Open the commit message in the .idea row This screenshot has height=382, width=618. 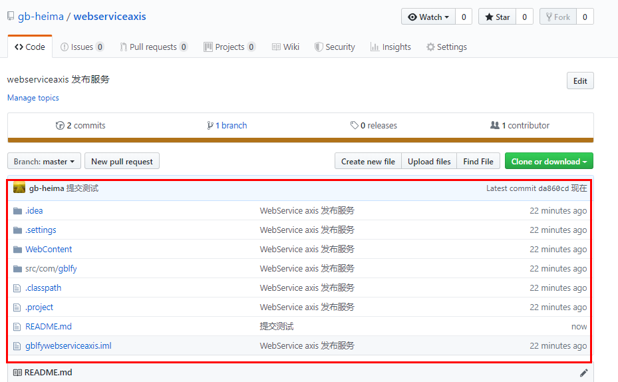(307, 211)
